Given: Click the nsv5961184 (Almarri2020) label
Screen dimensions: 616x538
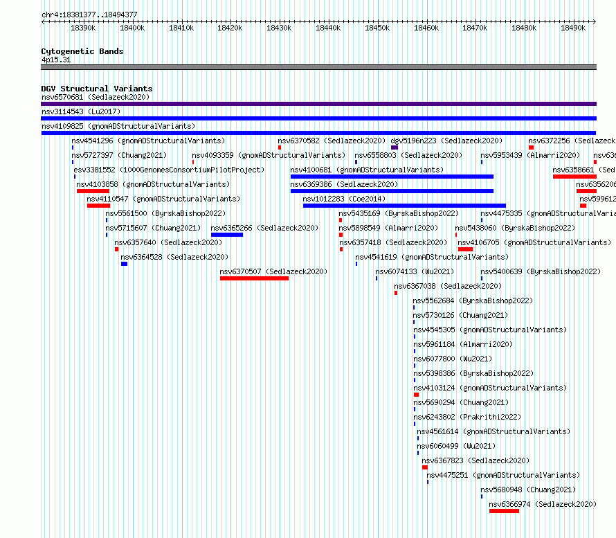Looking at the screenshot, I should tap(463, 344).
